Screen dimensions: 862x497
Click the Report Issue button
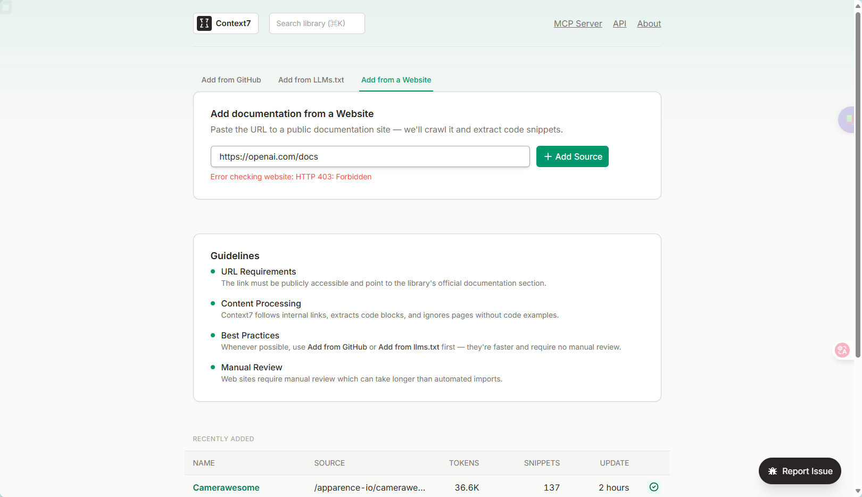pyautogui.click(x=800, y=471)
